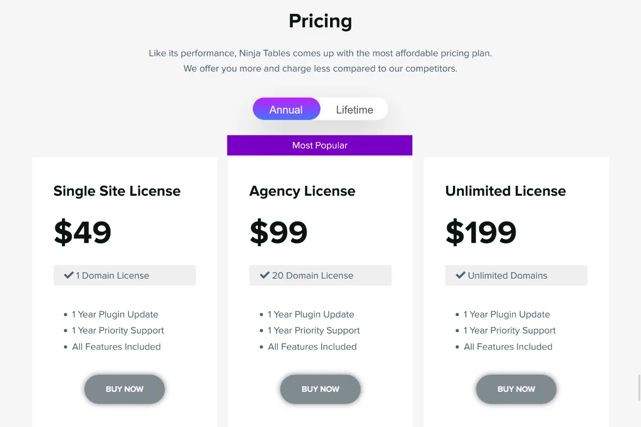The height and width of the screenshot is (427, 641).
Task: Click Buy Now for Single Site License
Action: click(x=124, y=389)
